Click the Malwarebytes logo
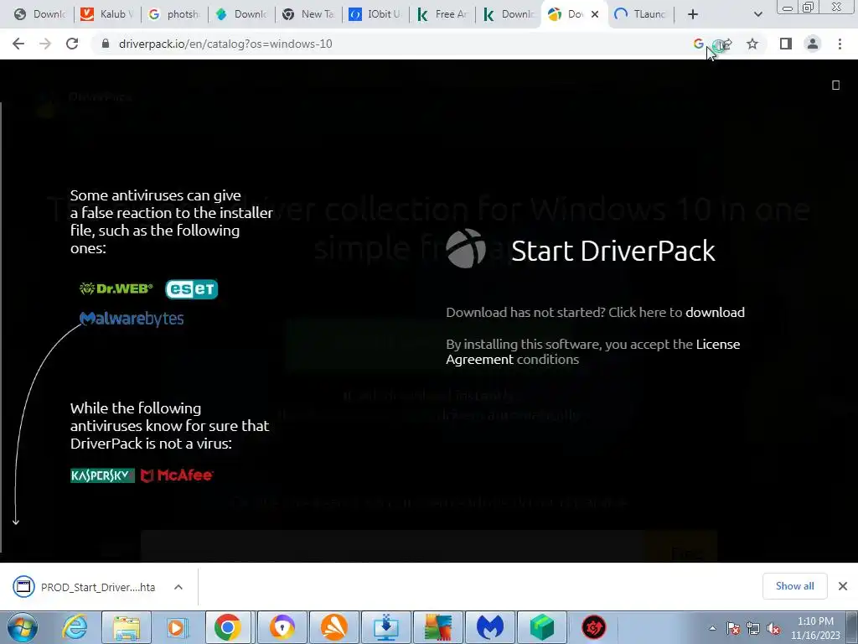This screenshot has width=858, height=644. point(132,319)
